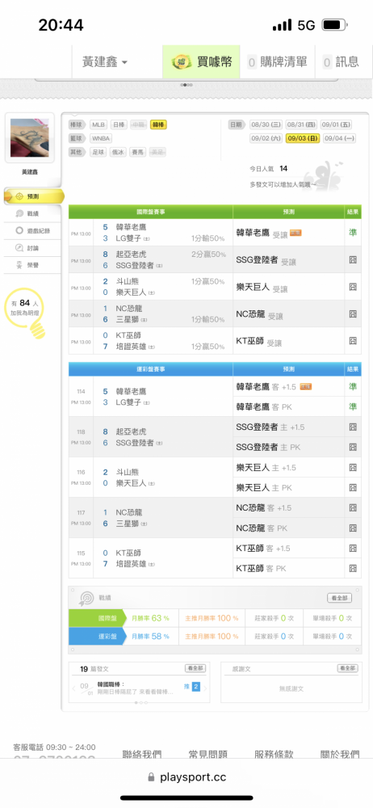Select the MLB league filter
The height and width of the screenshot is (808, 373).
click(99, 124)
